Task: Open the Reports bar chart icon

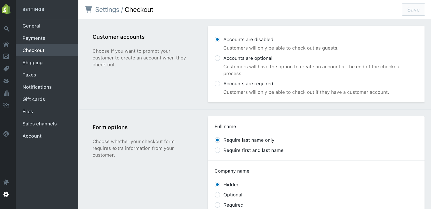Action: [x=6, y=93]
